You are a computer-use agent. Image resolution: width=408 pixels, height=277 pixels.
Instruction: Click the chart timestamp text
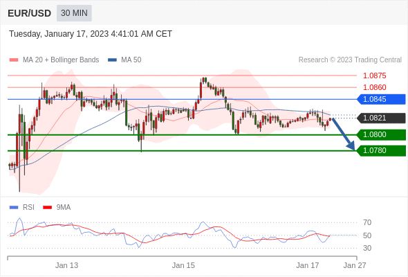pyautogui.click(x=91, y=34)
